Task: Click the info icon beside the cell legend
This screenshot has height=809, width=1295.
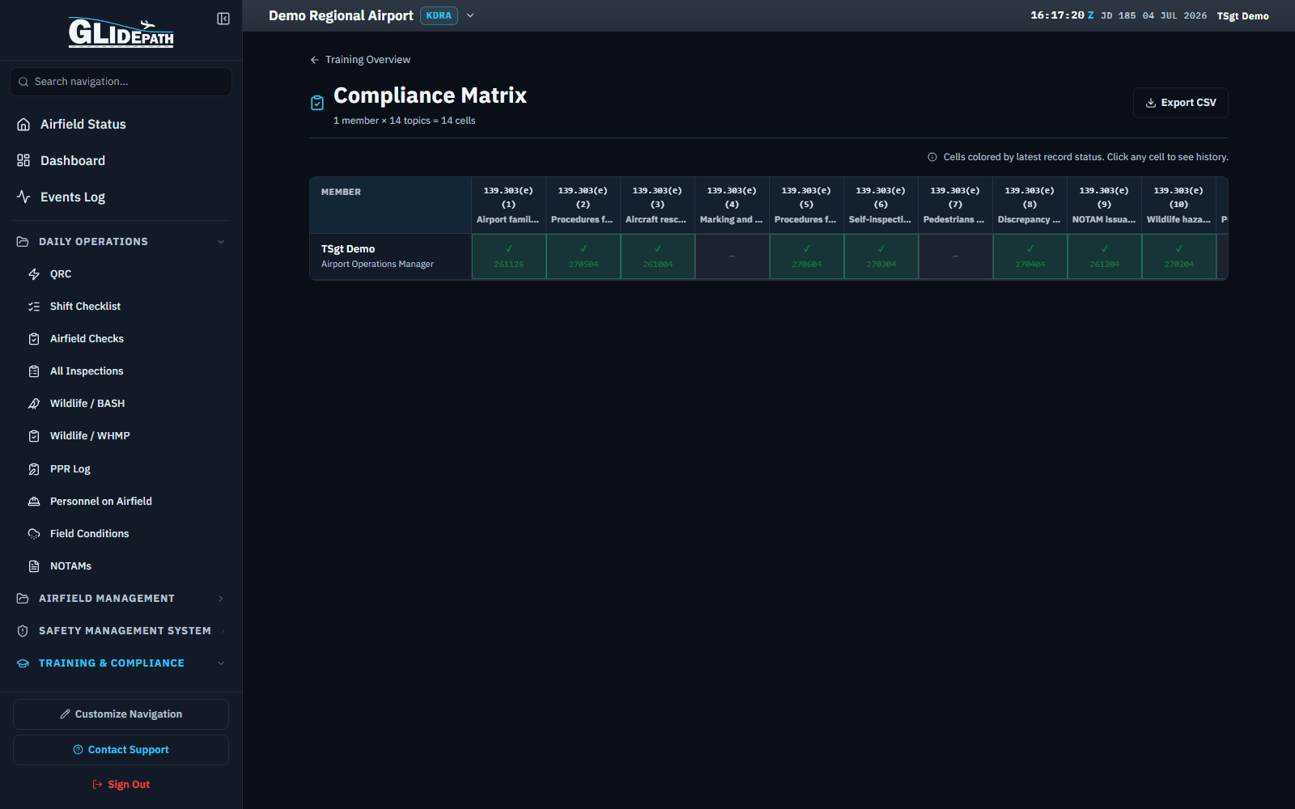Action: (932, 157)
